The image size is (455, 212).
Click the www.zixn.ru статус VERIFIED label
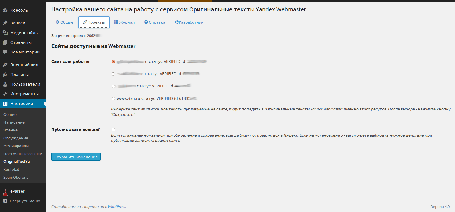click(x=157, y=98)
